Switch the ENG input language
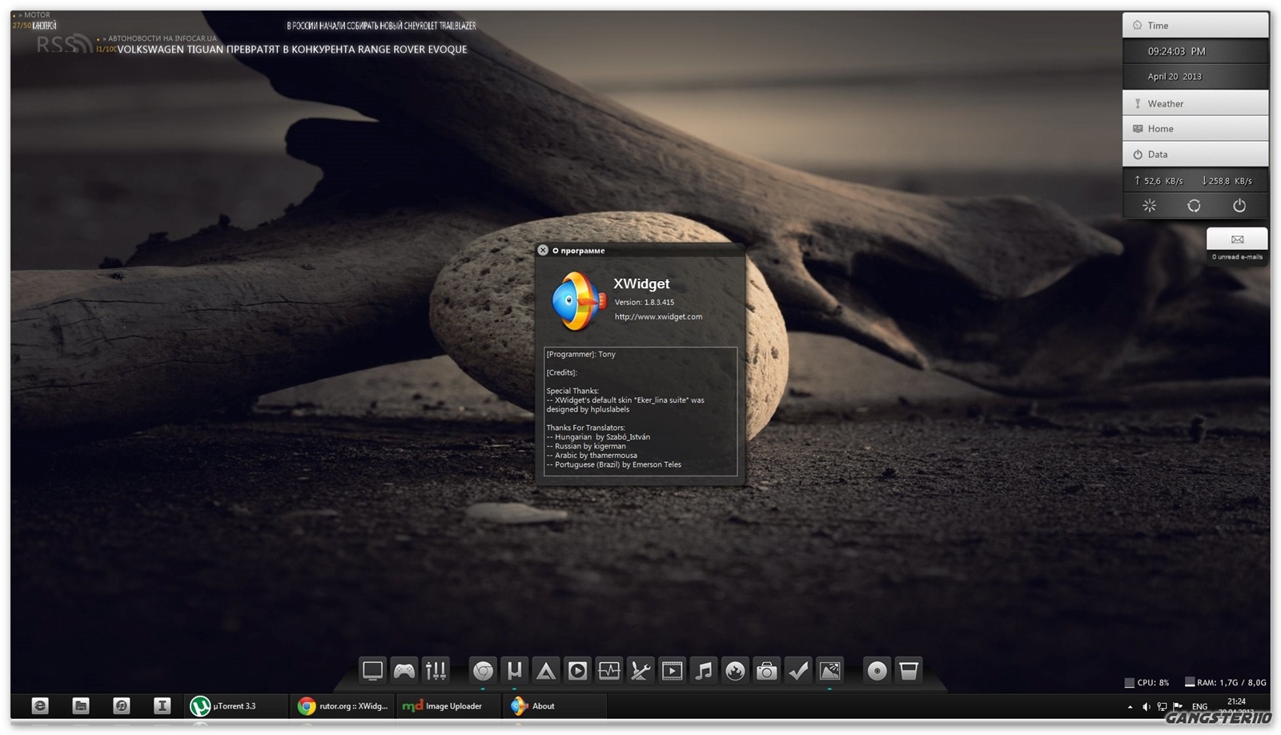 [x=1199, y=706]
